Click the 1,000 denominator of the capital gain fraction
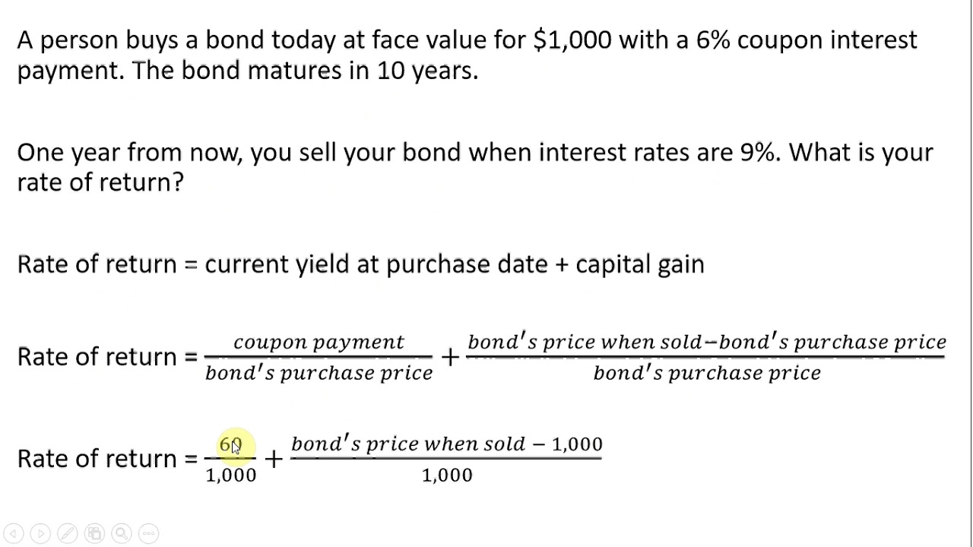 tap(447, 476)
